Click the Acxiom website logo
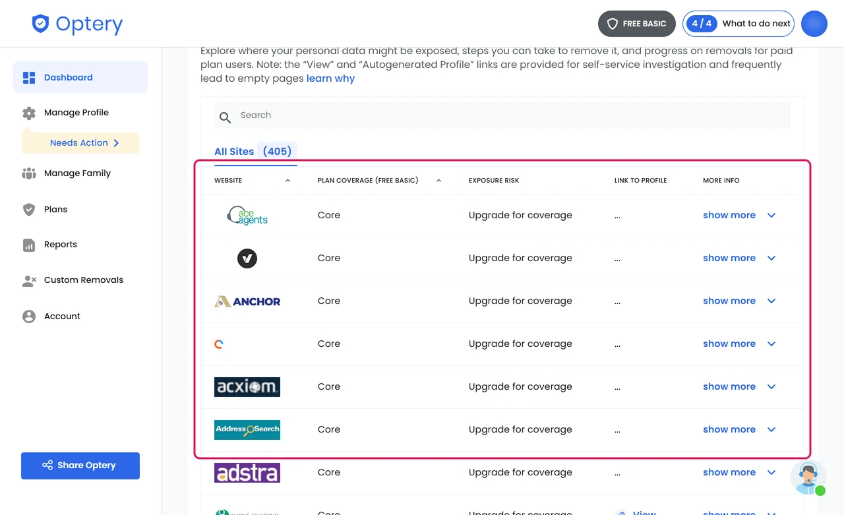This screenshot has width=844, height=515. [247, 387]
